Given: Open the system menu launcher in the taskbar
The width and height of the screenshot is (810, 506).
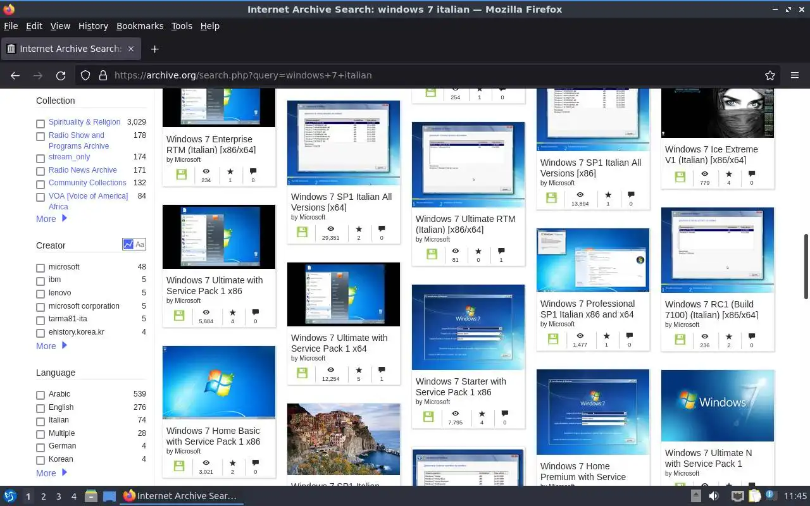Looking at the screenshot, I should tap(10, 496).
